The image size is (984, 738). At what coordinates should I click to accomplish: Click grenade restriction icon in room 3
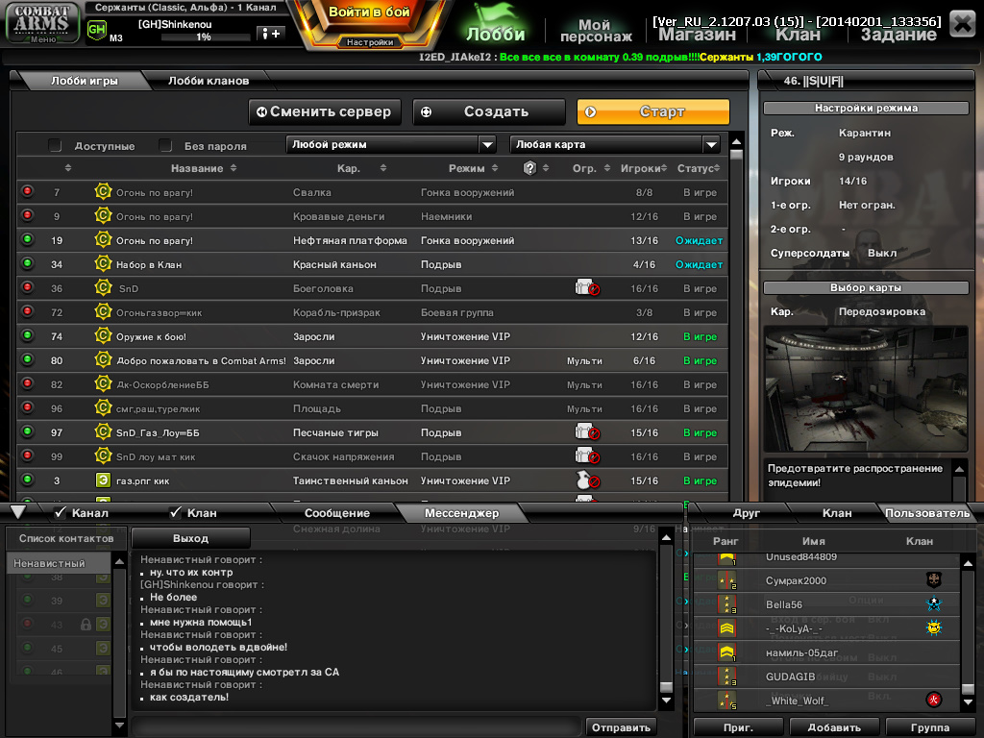(x=587, y=480)
